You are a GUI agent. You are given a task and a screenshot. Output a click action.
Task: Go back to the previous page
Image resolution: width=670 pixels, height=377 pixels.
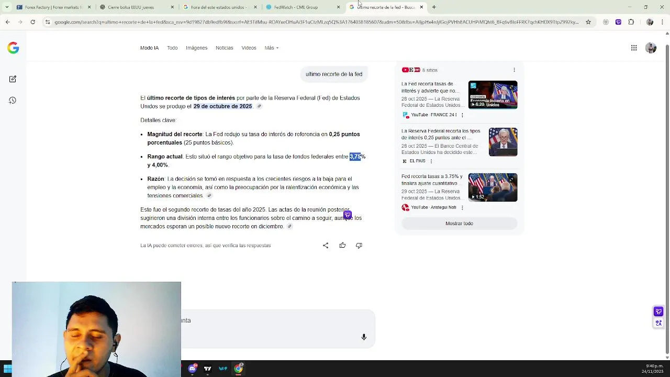tap(7, 22)
